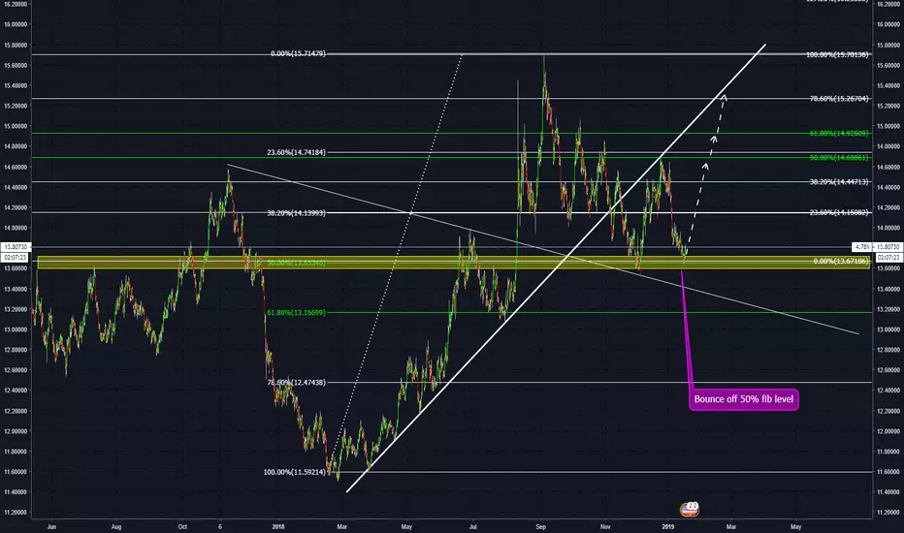Click the '38.20%(14.13993)' fib label
Viewport: 904px width, 533px height.
[x=297, y=213]
